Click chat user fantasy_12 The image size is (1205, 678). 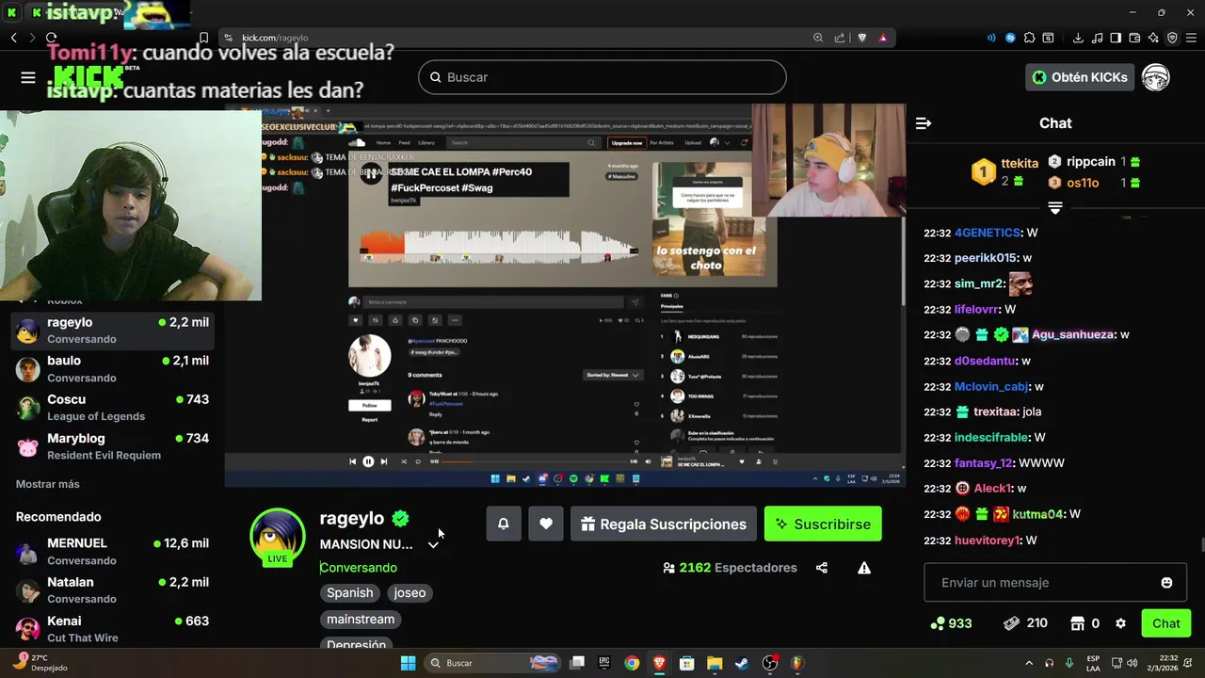[983, 463]
